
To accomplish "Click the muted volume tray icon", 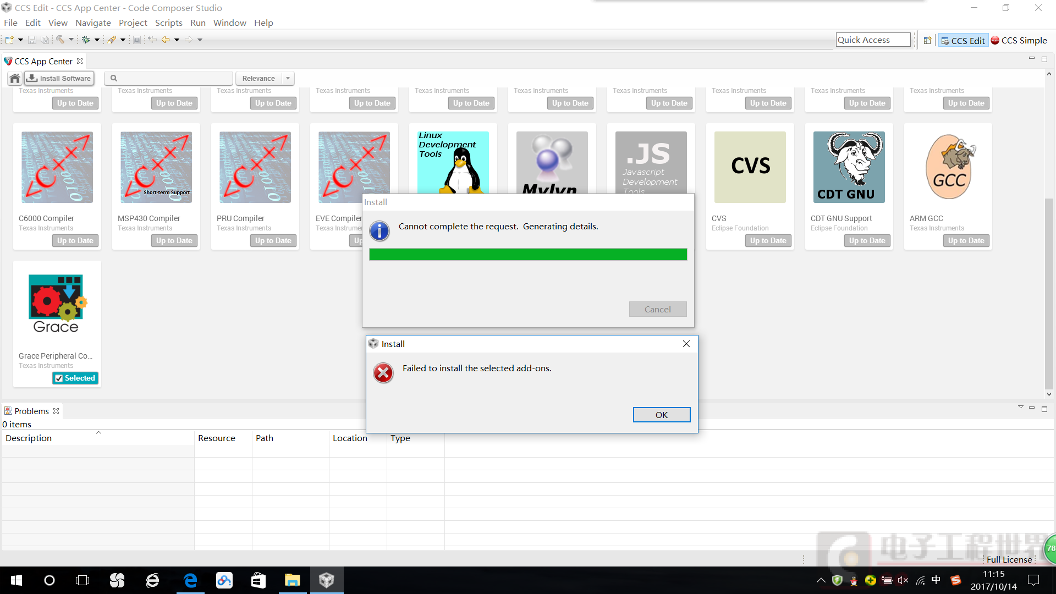I will [903, 580].
